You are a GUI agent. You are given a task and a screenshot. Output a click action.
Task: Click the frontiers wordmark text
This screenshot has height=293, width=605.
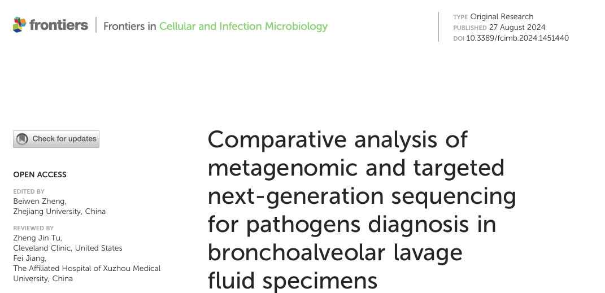pos(59,25)
